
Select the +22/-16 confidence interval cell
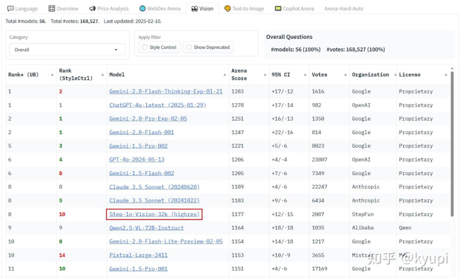tap(282, 132)
